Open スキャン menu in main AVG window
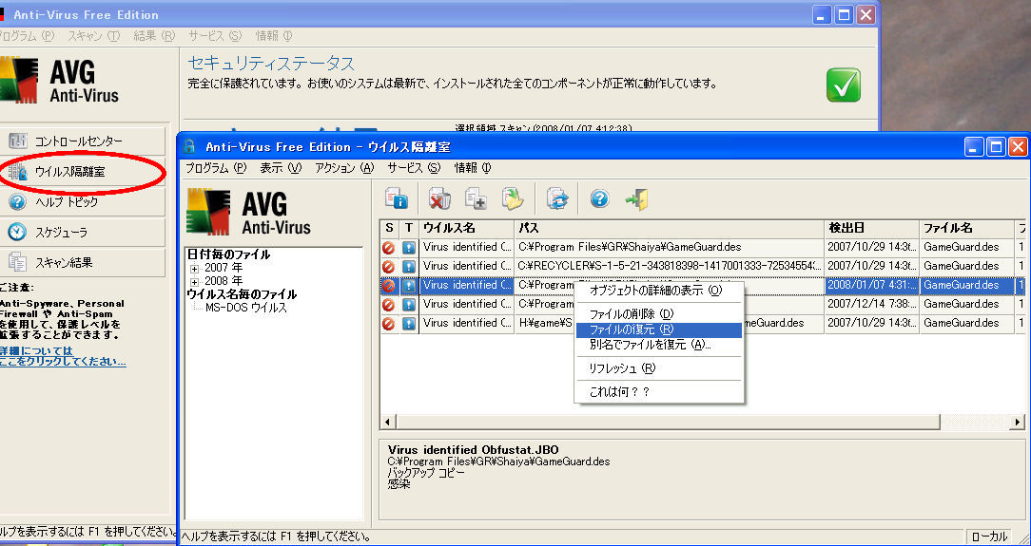The height and width of the screenshot is (546, 1031). 94,35
